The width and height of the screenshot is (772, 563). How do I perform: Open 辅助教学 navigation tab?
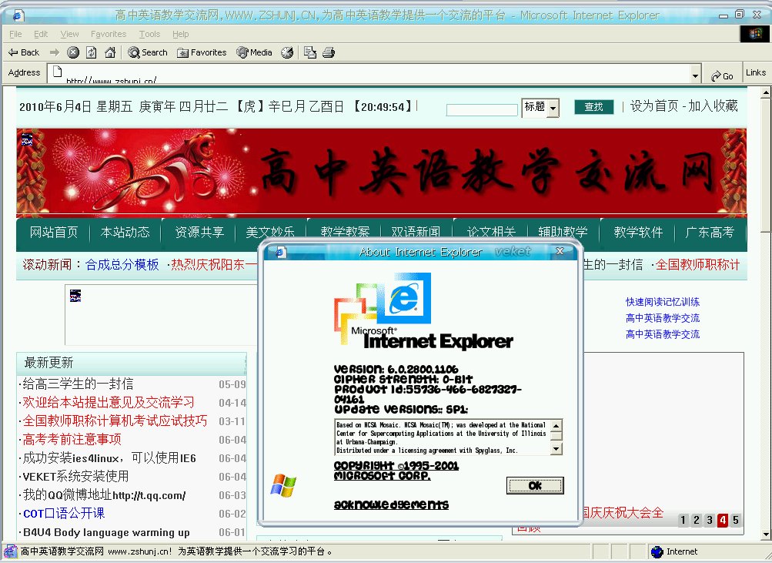[563, 232]
